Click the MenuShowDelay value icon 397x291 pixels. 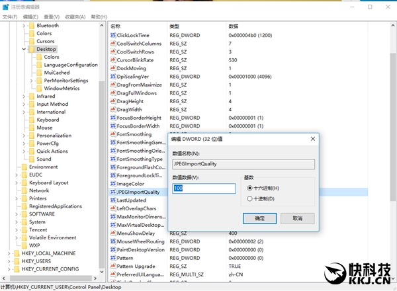[112, 233]
